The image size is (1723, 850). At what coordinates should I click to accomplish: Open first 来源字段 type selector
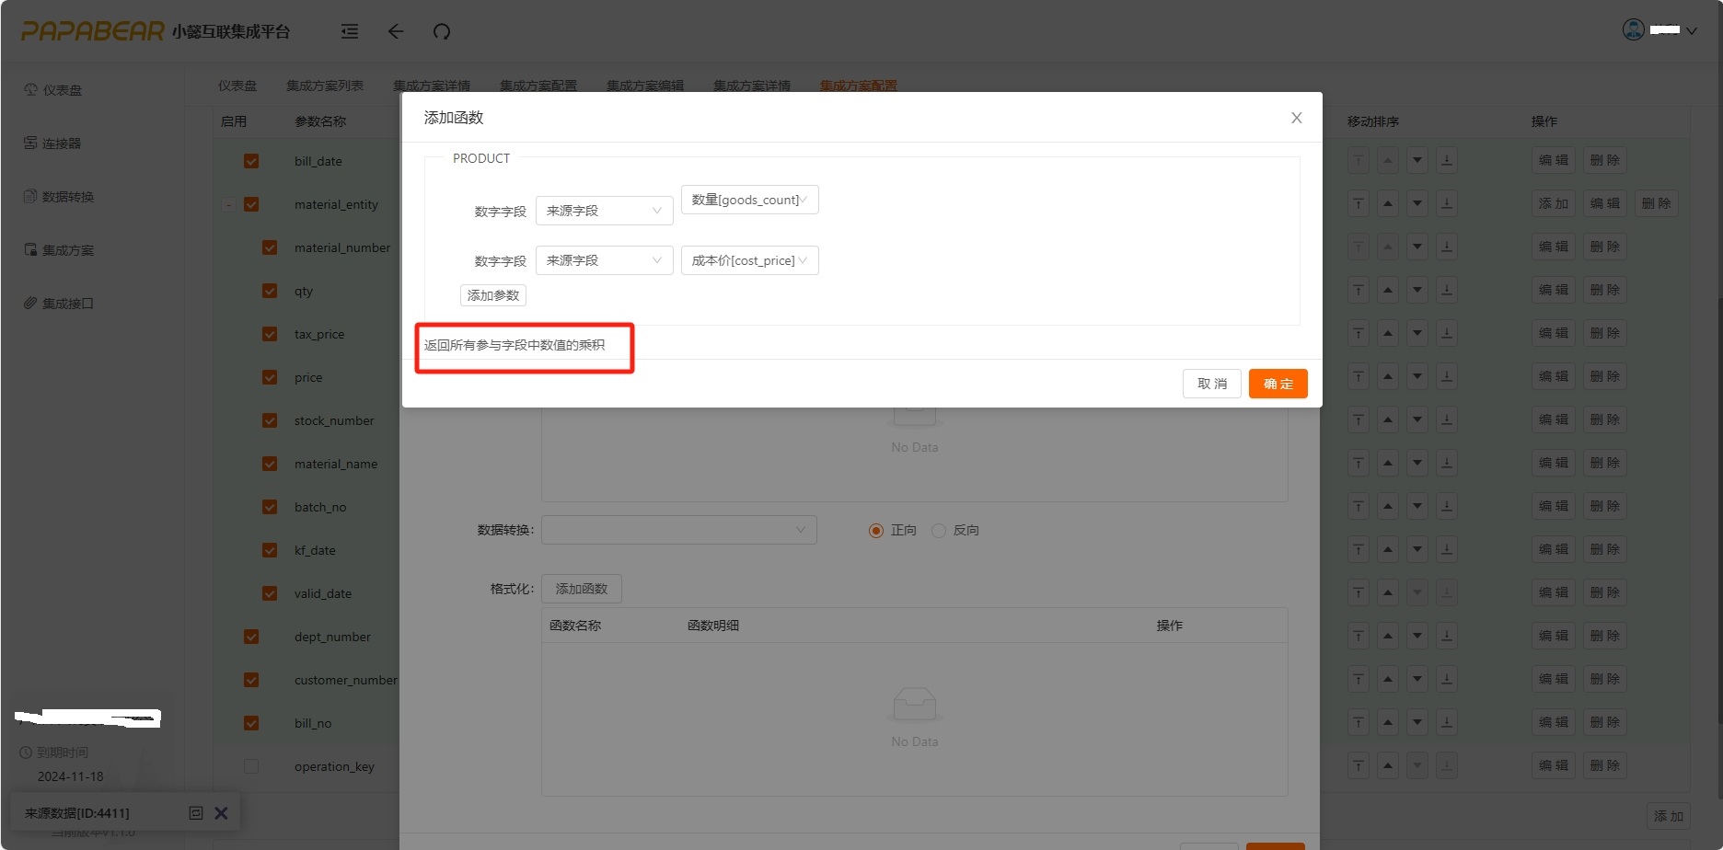604,211
